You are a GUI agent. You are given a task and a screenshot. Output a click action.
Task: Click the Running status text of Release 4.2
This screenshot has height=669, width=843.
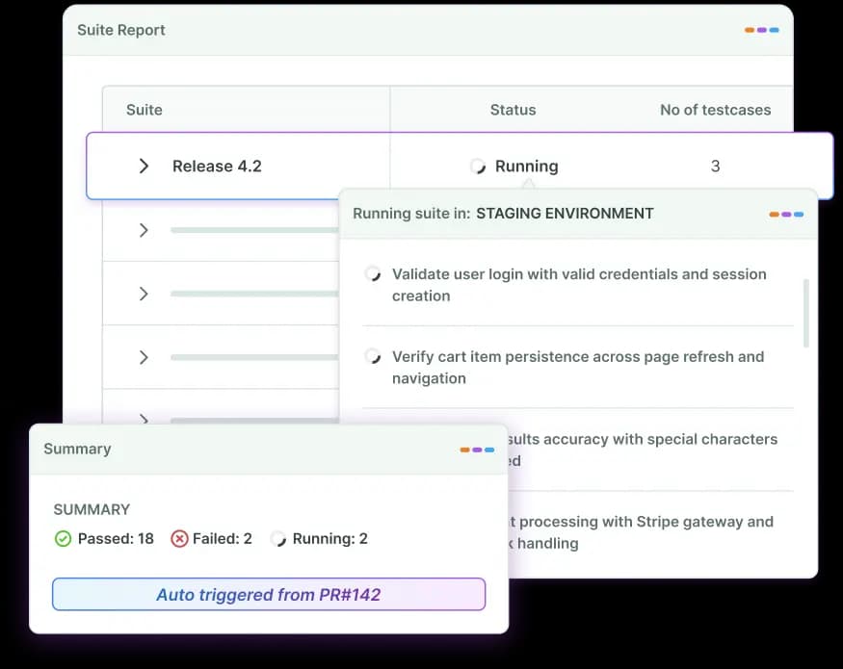[526, 166]
